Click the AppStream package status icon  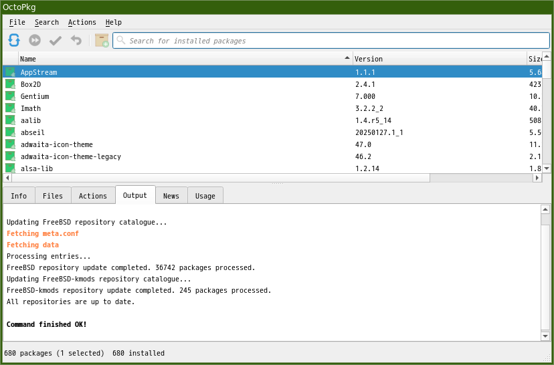[10, 72]
